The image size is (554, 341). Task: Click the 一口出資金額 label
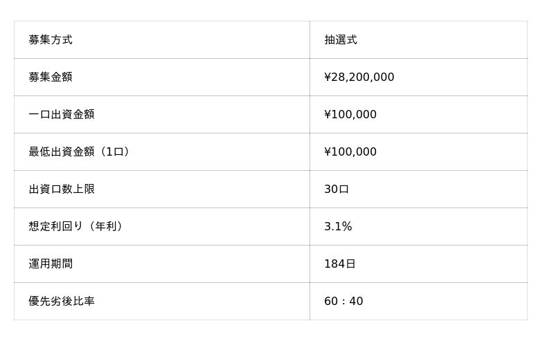pos(62,115)
